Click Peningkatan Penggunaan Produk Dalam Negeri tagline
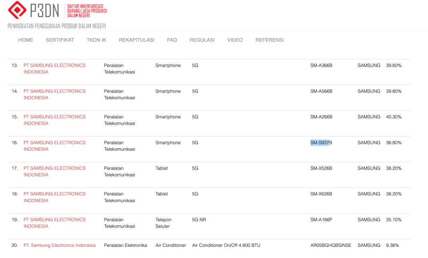428x258 pixels. pyautogui.click(x=57, y=26)
